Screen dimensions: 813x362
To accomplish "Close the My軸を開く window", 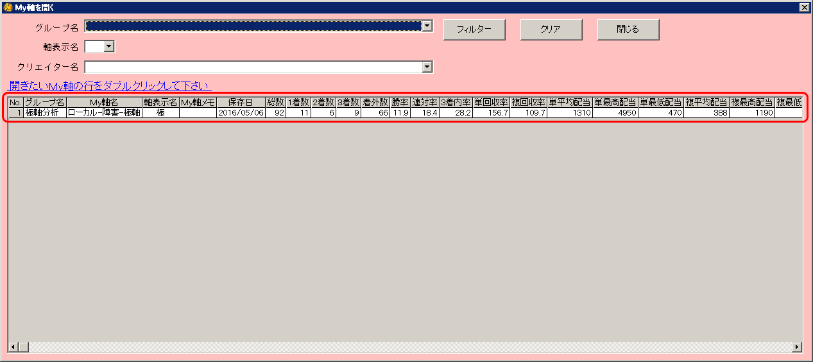I will pyautogui.click(x=804, y=7).
